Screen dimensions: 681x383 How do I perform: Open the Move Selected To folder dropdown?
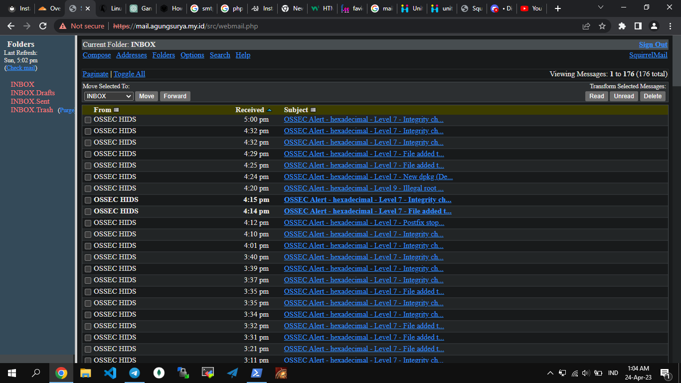point(108,96)
